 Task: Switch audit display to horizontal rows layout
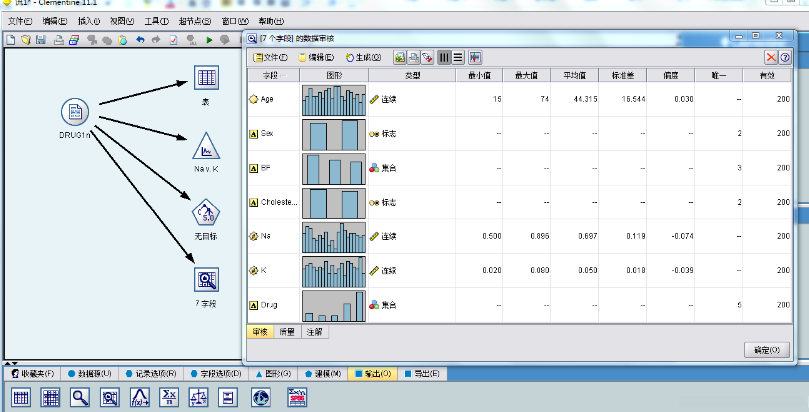pyautogui.click(x=458, y=58)
